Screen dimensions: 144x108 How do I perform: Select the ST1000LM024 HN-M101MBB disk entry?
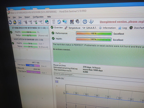click(x=29, y=32)
